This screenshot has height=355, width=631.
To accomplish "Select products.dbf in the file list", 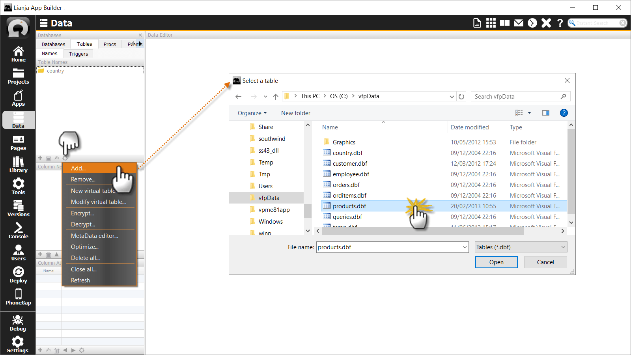I will pyautogui.click(x=349, y=206).
